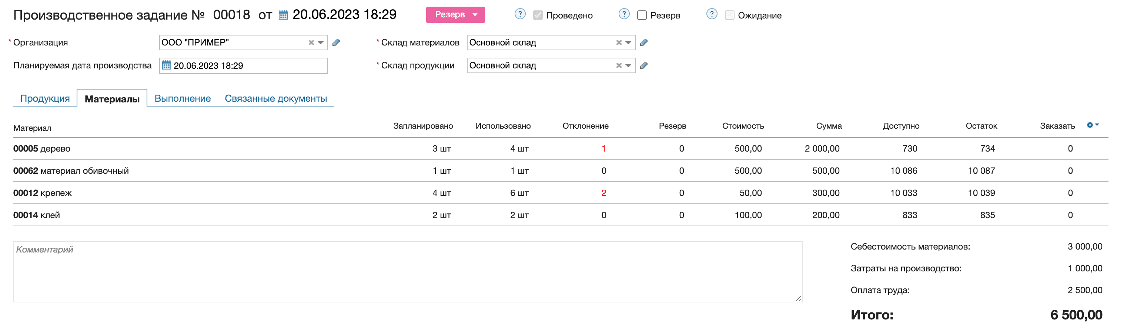This screenshot has width=1127, height=332.
Task: Click the pencil edit icon next to Склад материалов
Action: click(x=643, y=43)
